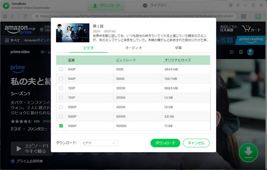Open the ファンタジー genre link
267x170 pixels.
[x=37, y=129]
